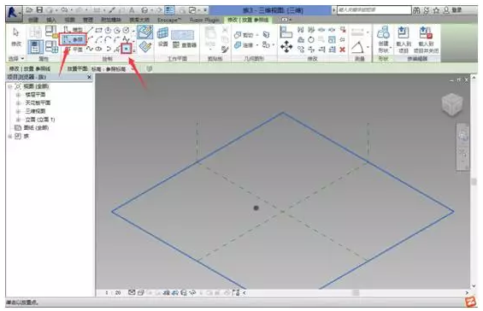Collapse the Views (all) tree node

point(10,86)
